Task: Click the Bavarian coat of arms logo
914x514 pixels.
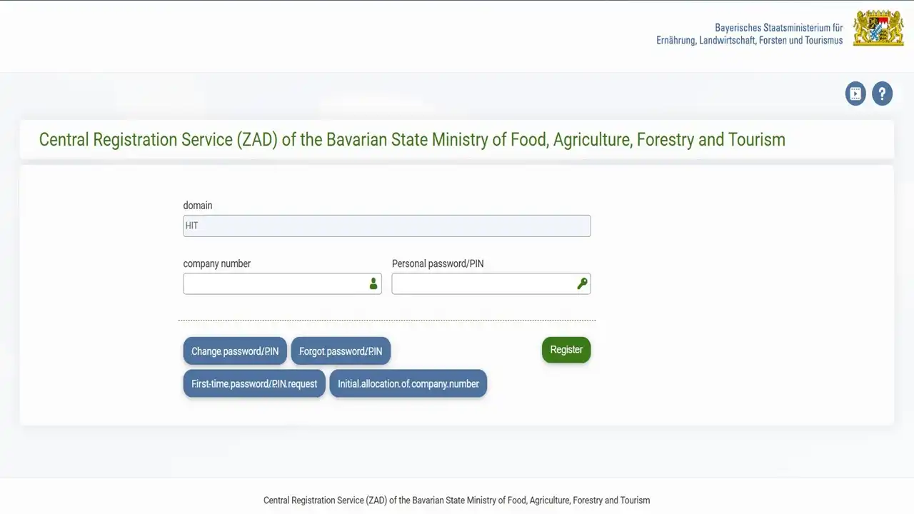Action: pyautogui.click(x=878, y=28)
